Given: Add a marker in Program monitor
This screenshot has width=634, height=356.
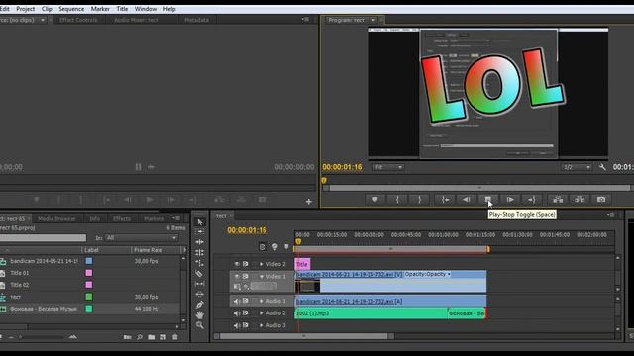Looking at the screenshot, I should pyautogui.click(x=374, y=200).
